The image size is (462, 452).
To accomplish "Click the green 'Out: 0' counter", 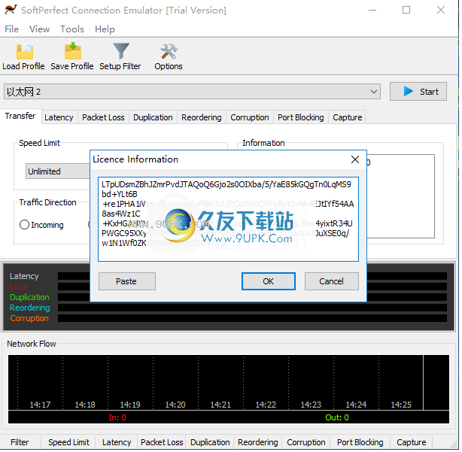I will [x=337, y=417].
